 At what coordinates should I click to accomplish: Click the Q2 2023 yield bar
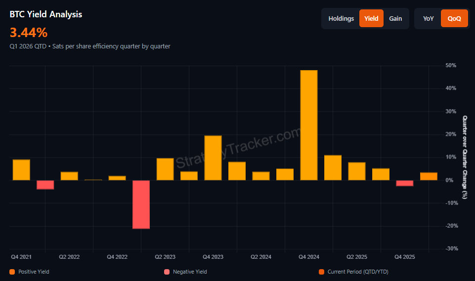(165, 169)
